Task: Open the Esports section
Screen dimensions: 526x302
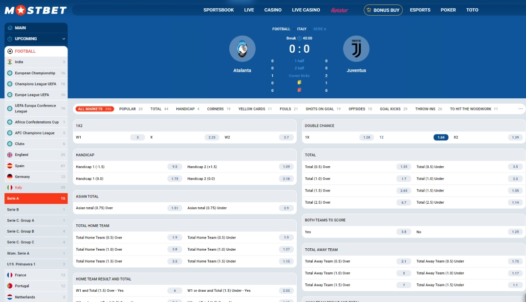Action: (420, 10)
